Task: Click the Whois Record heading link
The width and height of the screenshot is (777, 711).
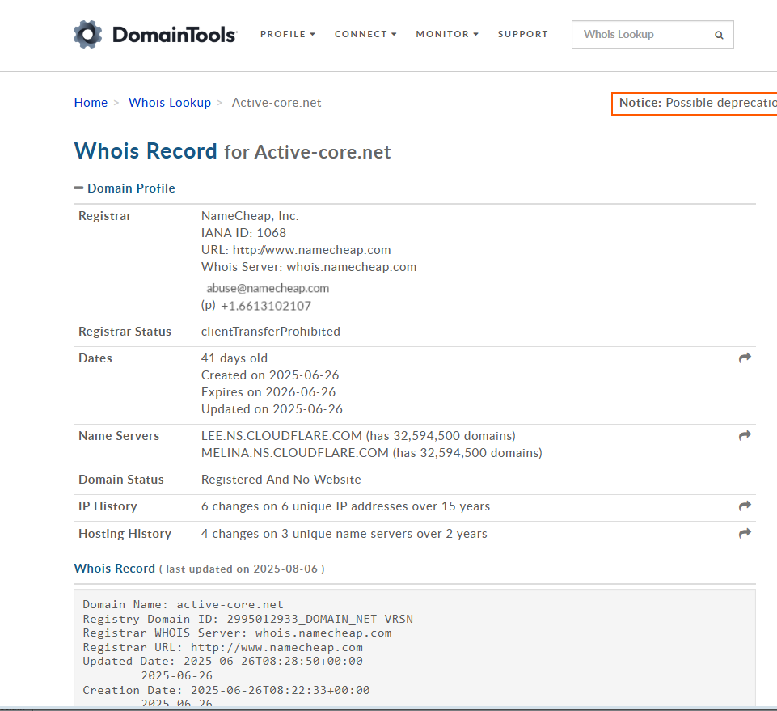Action: [x=115, y=568]
